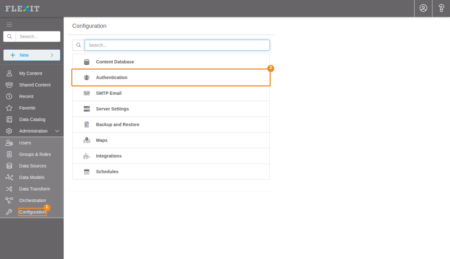Click the sidebar search magnifier icon
Image resolution: width=450 pixels, height=259 pixels.
(x=10, y=36)
